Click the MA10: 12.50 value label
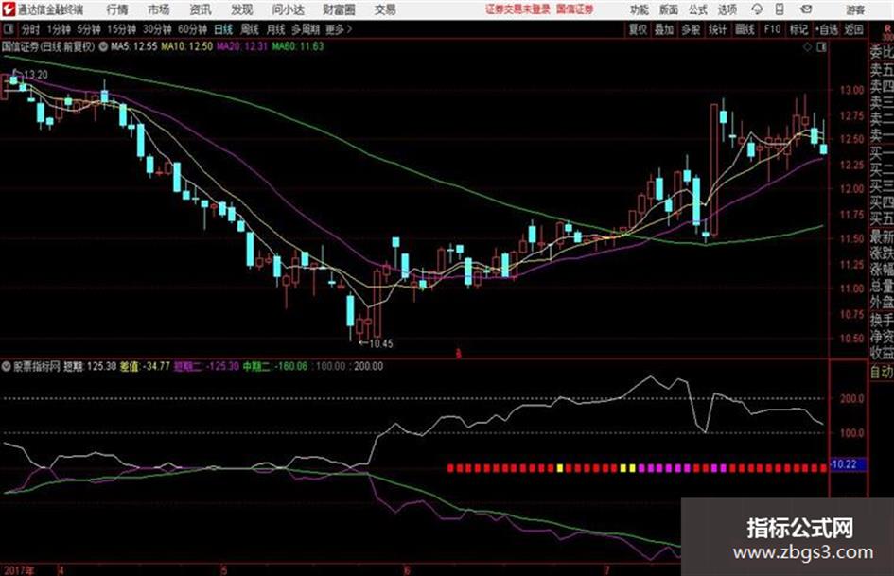Image resolution: width=894 pixels, height=576 pixels. (x=187, y=46)
